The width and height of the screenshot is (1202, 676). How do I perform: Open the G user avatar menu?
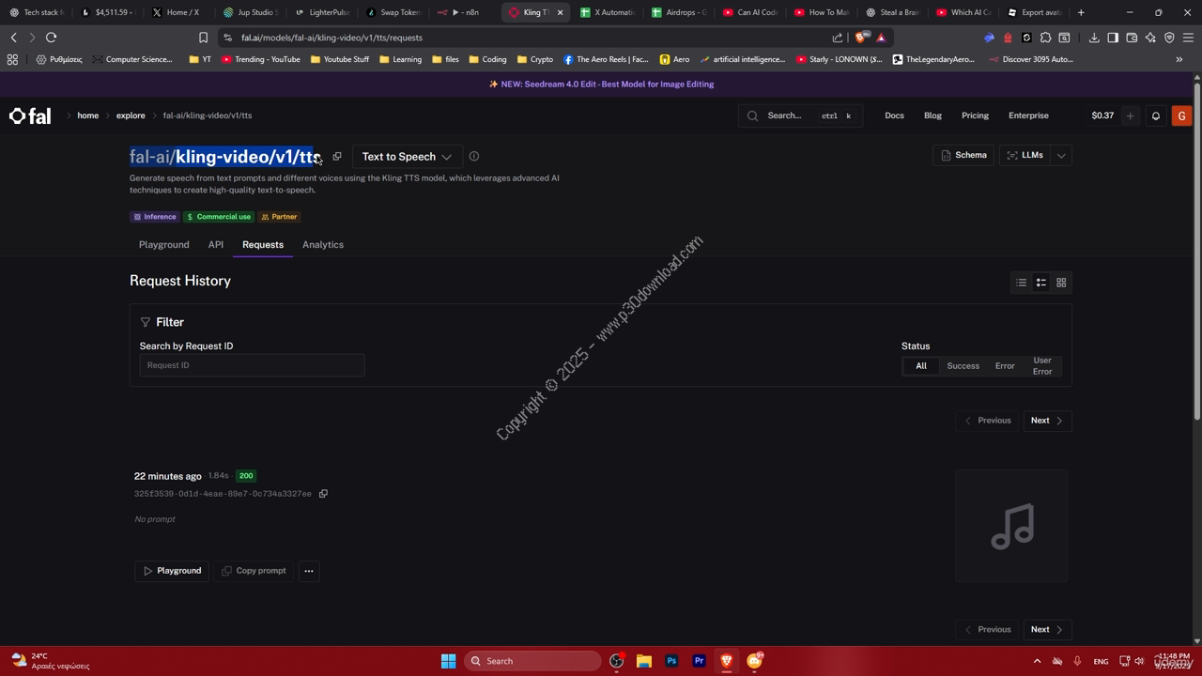[1182, 115]
